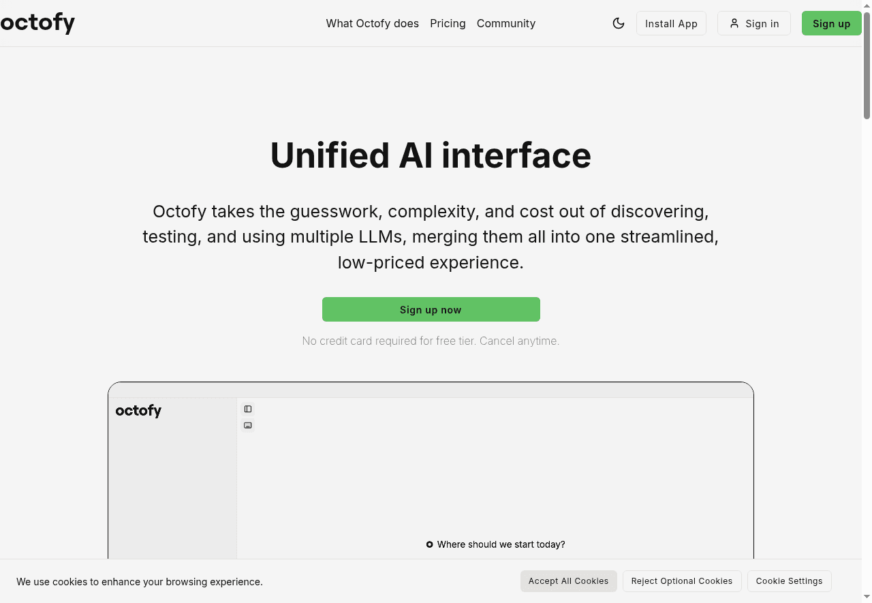Accept all cookies
This screenshot has height=603, width=872.
[x=568, y=581]
